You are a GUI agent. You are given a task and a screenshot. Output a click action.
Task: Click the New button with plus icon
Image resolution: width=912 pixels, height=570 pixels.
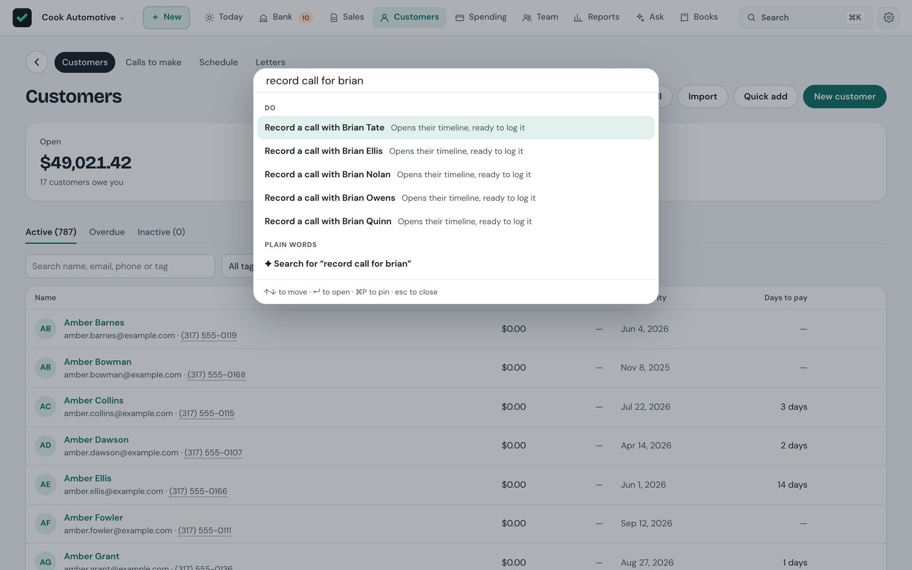pyautogui.click(x=166, y=18)
